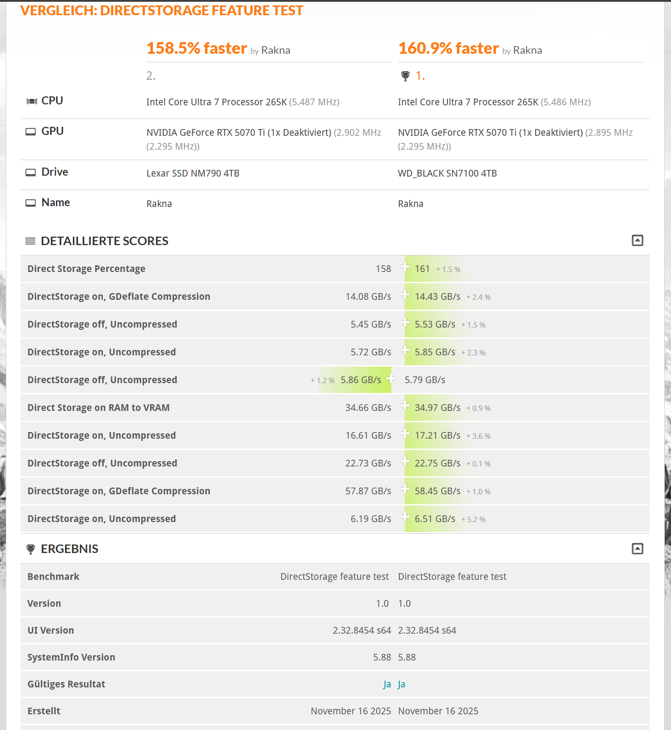
Task: Click the Direct Storage Percentage row label
Action: pos(87,269)
